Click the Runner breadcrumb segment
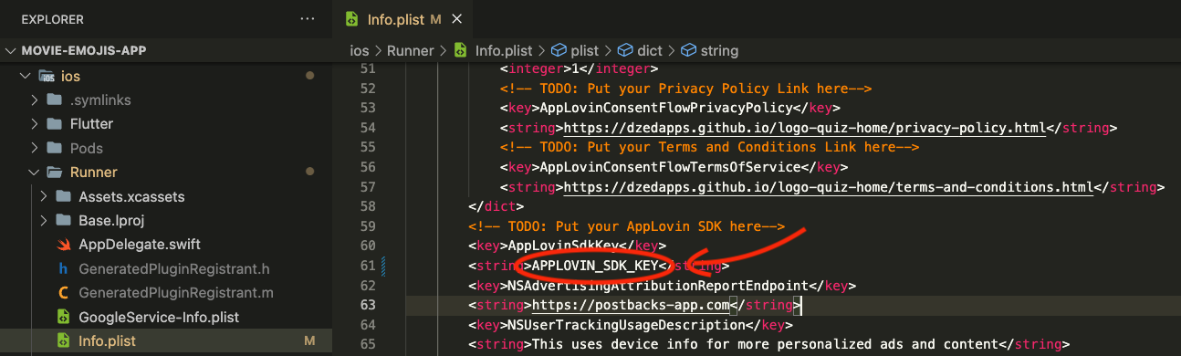The image size is (1181, 356). point(411,50)
